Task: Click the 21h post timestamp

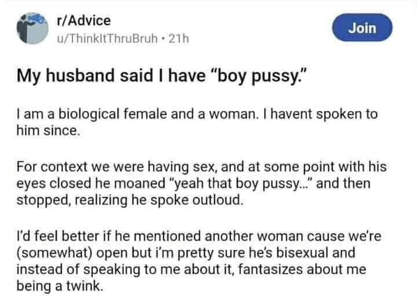Action: 178,39
